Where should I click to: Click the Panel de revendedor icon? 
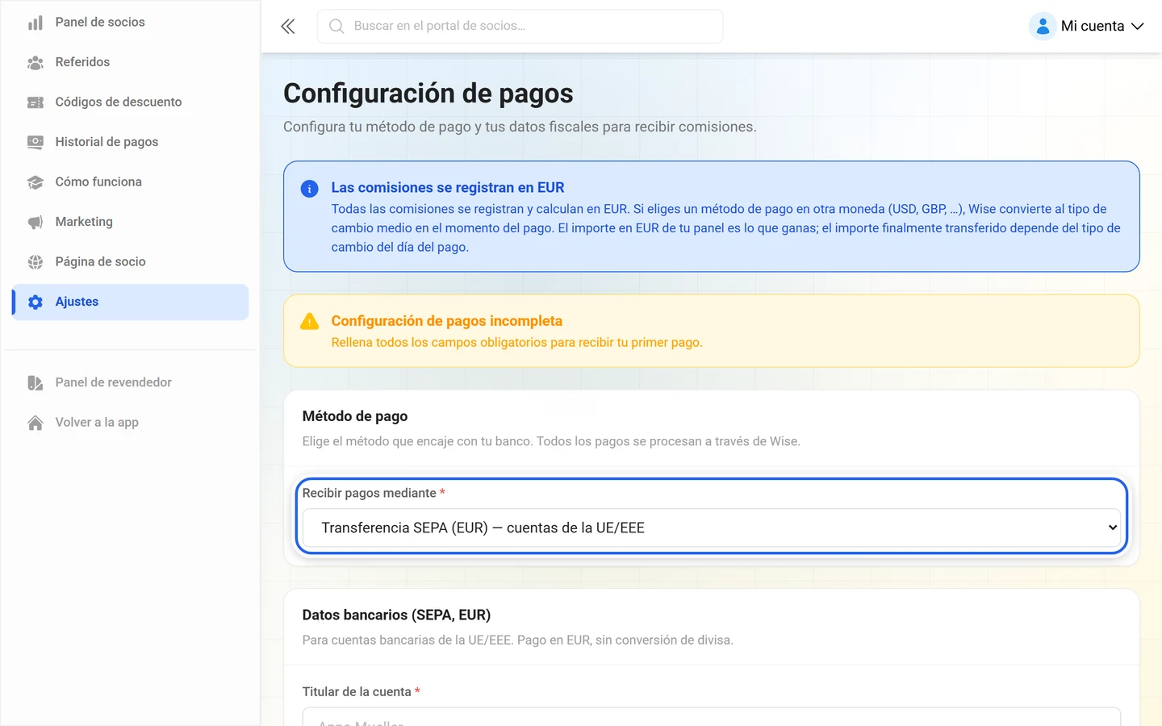(x=36, y=382)
